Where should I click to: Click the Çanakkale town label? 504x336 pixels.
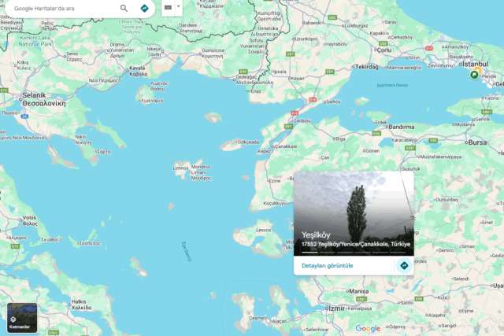[x=286, y=146]
